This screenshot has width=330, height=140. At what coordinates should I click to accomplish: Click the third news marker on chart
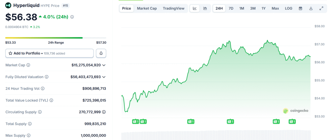[191, 121]
